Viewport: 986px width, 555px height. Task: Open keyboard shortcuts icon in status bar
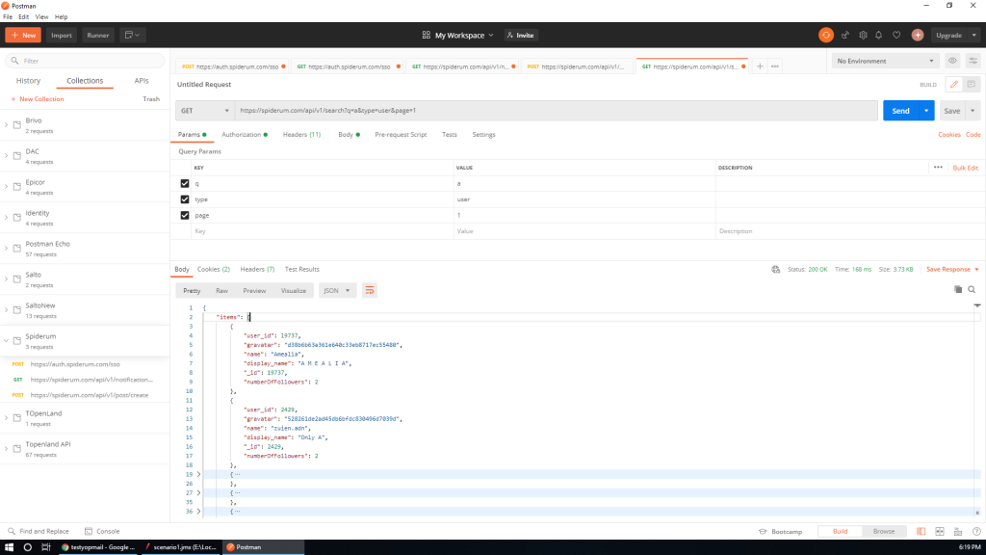[958, 532]
